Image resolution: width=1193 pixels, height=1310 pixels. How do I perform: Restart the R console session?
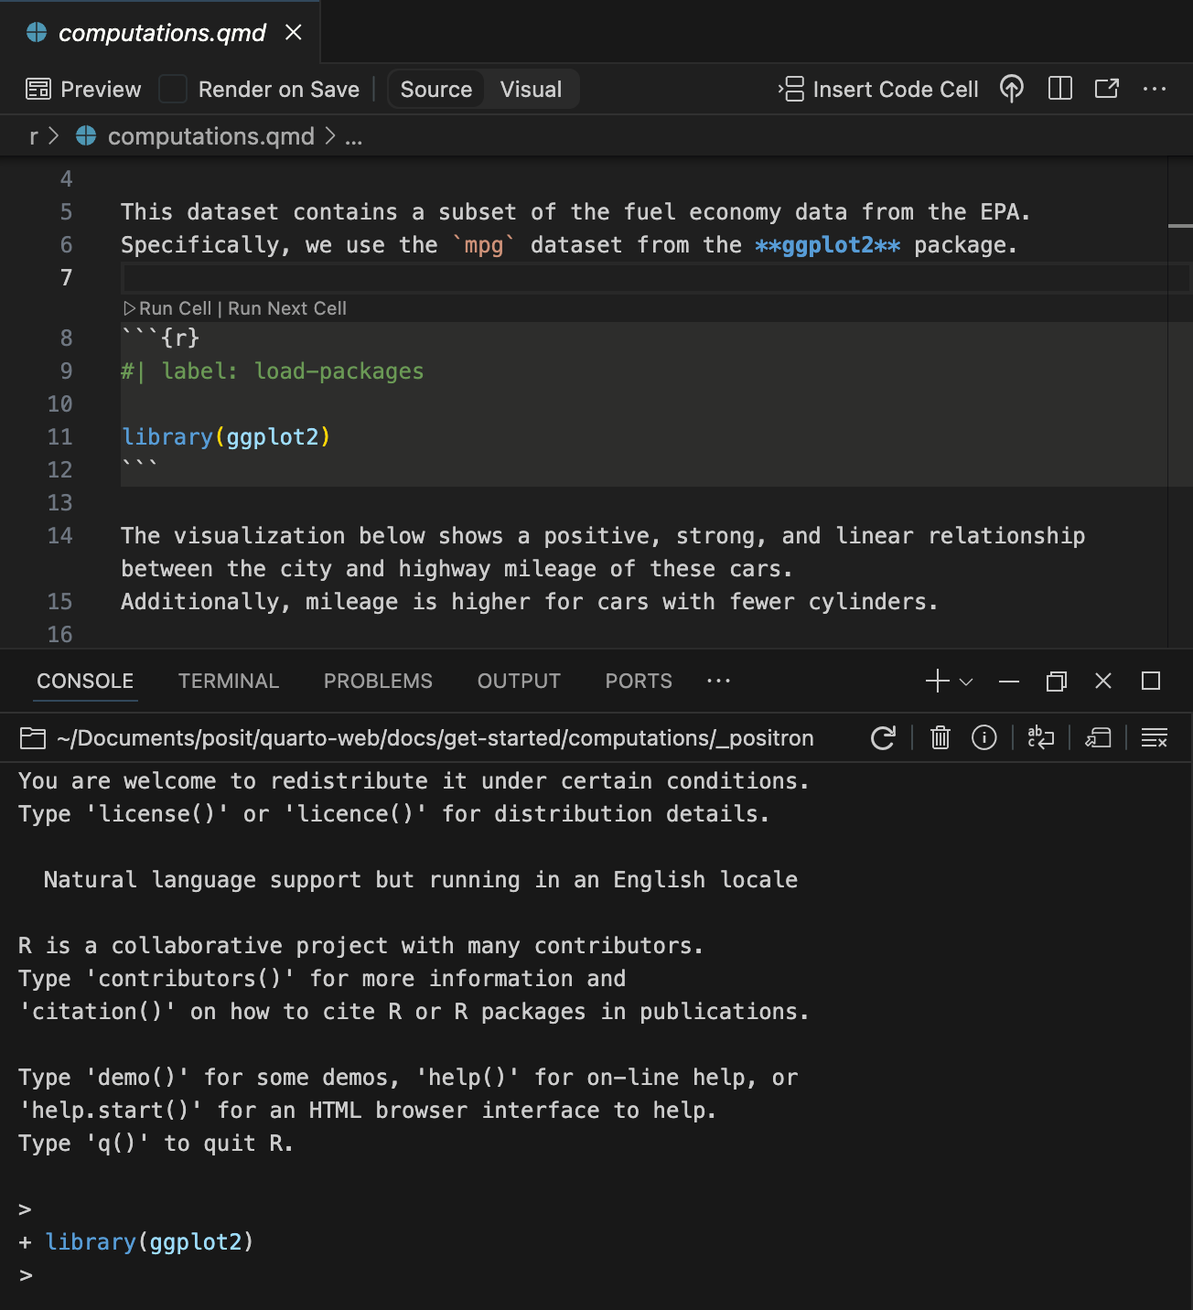click(x=883, y=738)
